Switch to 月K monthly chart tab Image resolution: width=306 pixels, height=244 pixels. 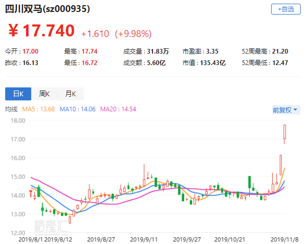tap(70, 94)
